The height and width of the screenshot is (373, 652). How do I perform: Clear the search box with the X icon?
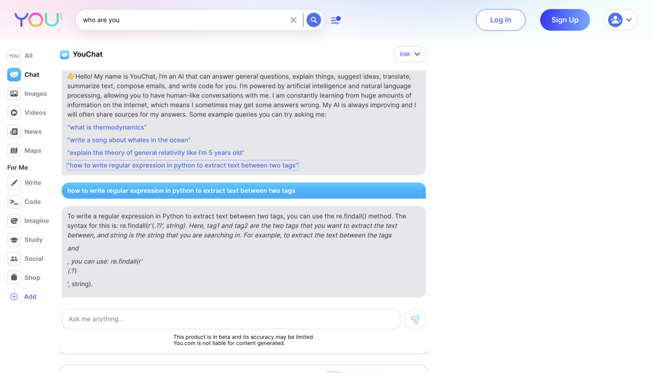293,20
